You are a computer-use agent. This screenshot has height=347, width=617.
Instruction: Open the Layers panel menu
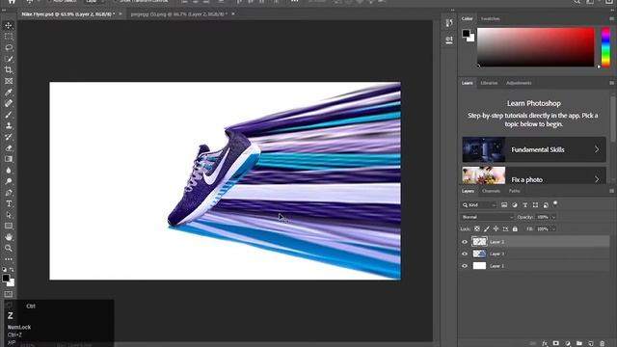point(611,191)
